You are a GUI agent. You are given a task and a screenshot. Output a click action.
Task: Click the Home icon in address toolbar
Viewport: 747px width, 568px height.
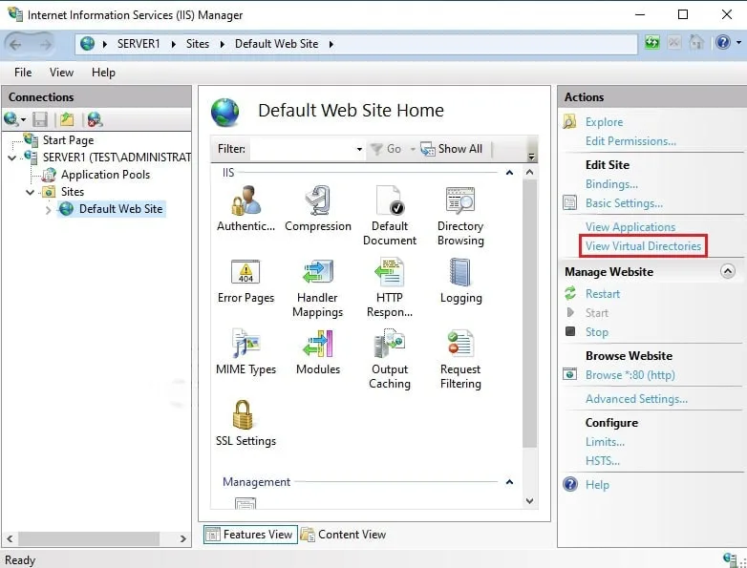click(696, 43)
